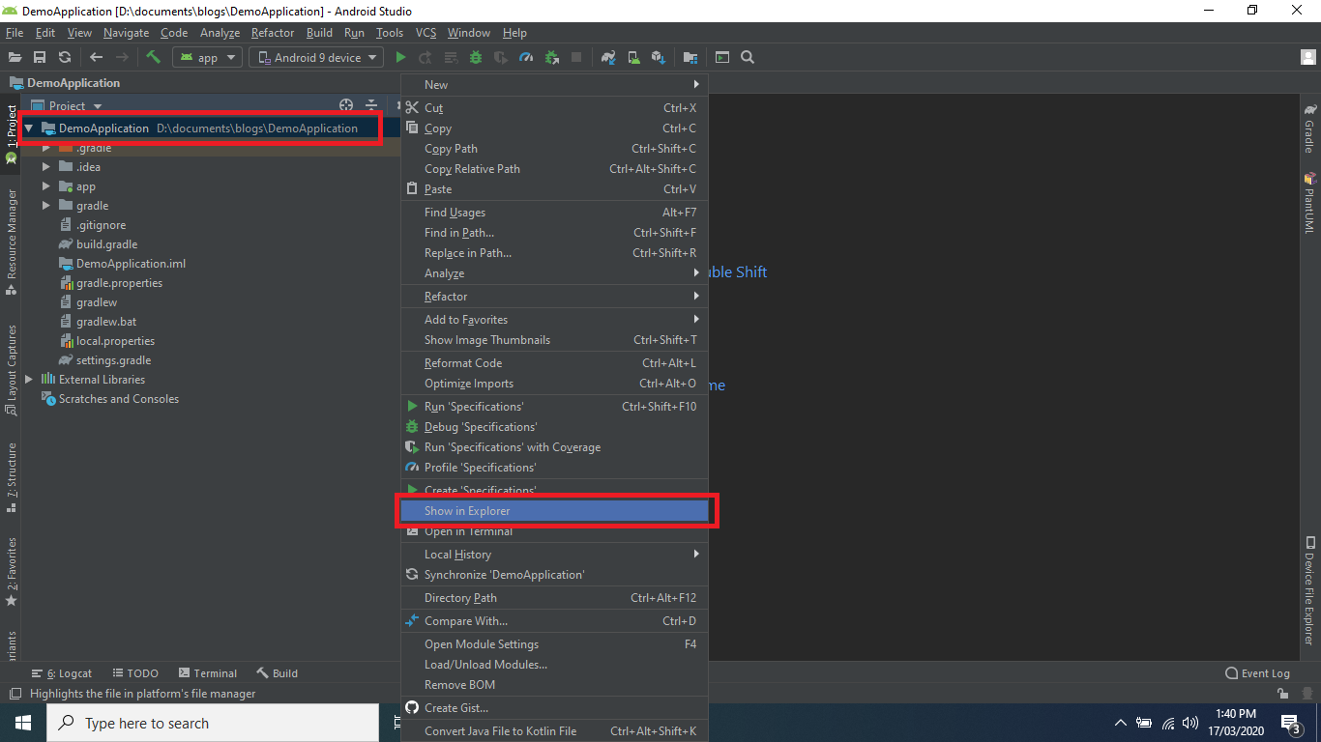Screen dimensions: 1321x742
Task: Toggle the Device File Explorer side tab
Action: [1310, 591]
